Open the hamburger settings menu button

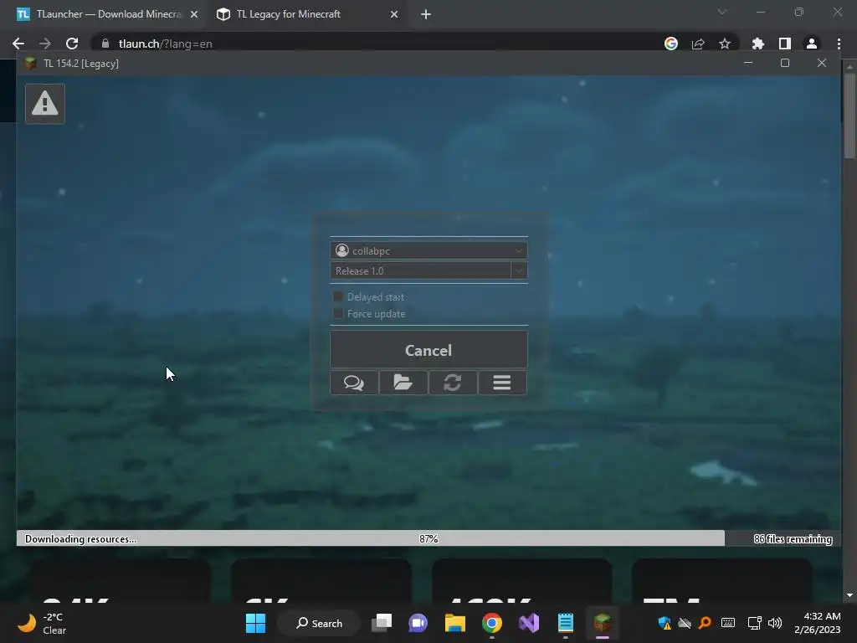tap(502, 382)
